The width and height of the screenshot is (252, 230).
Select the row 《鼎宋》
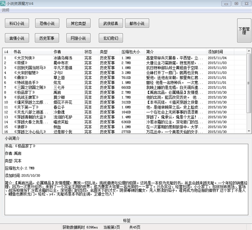pyautogui.click(x=124, y=78)
